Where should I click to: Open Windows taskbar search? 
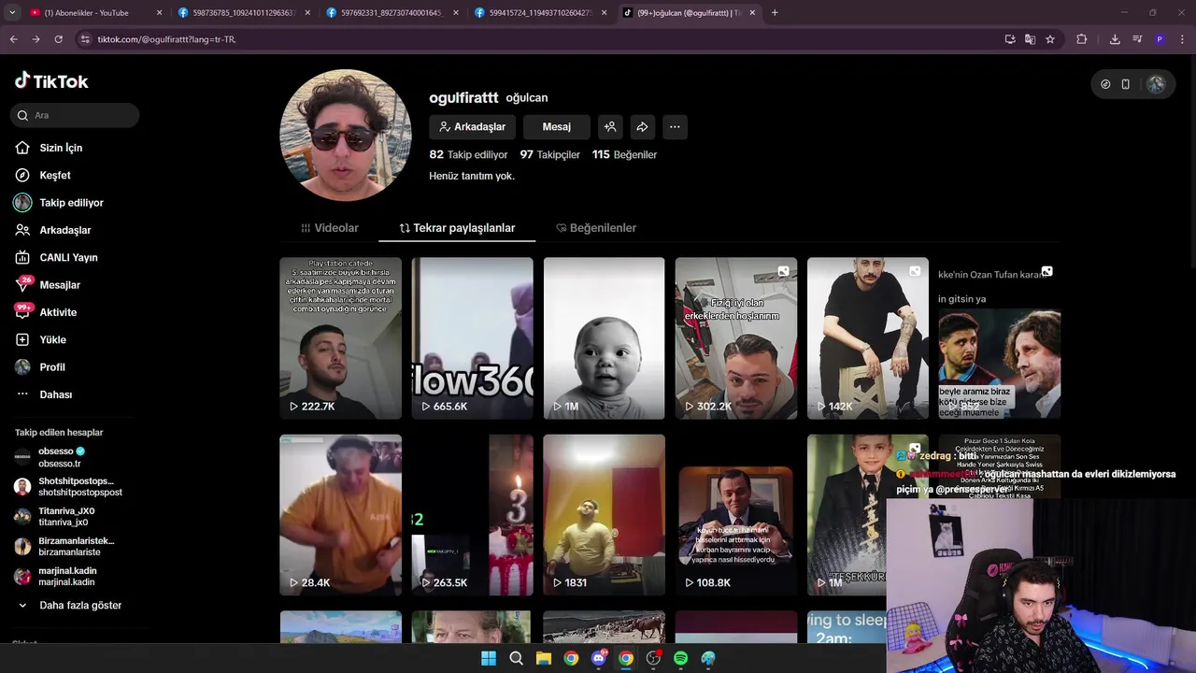[x=516, y=659]
